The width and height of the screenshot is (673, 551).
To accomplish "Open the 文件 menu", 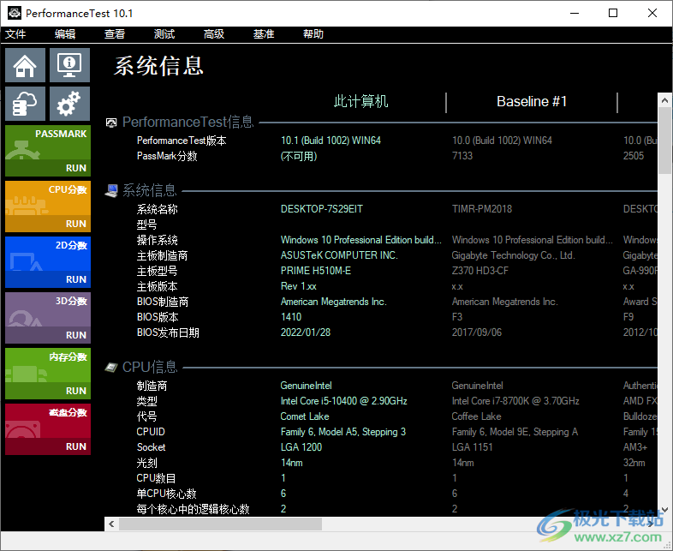I will (x=15, y=34).
